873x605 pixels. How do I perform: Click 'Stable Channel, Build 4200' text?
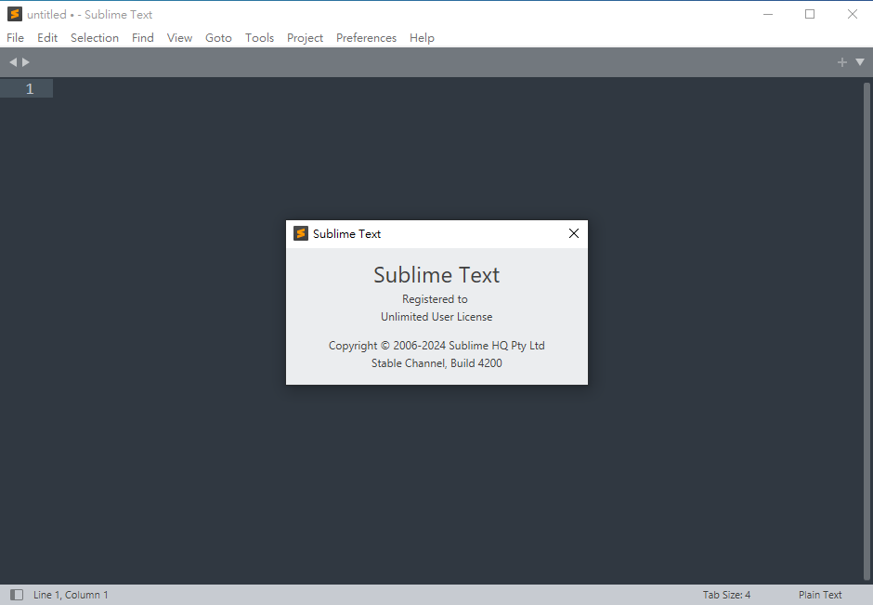point(436,363)
